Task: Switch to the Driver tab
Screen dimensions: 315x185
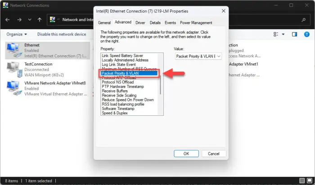Action: point(140,22)
